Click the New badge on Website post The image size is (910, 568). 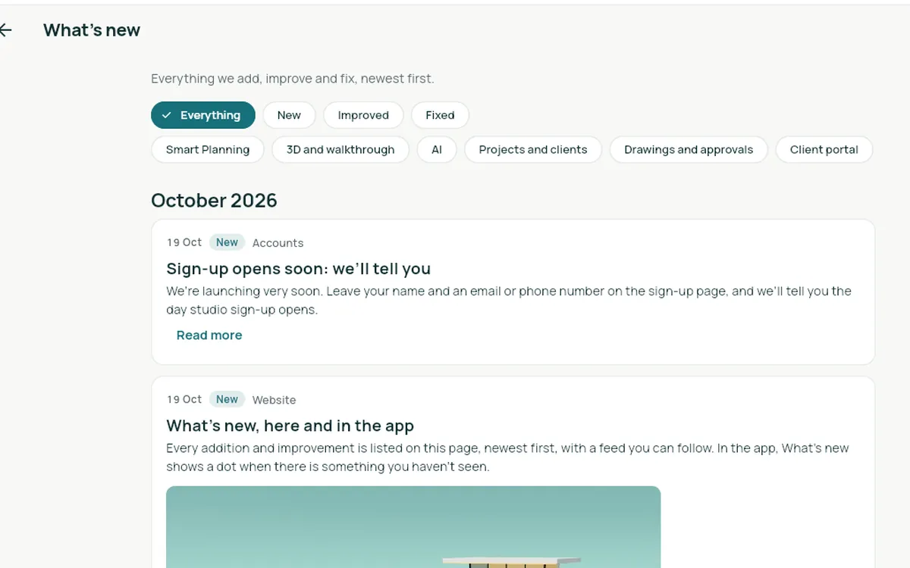[x=227, y=399]
